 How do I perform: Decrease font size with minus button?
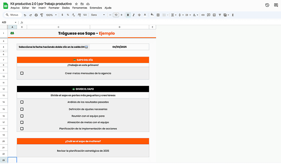[x=110, y=15]
